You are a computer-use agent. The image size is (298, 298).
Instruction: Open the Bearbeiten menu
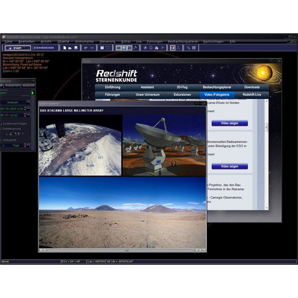click(x=26, y=41)
